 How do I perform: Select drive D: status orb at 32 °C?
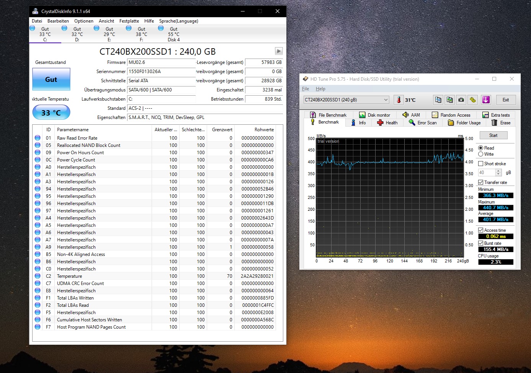pos(65,28)
